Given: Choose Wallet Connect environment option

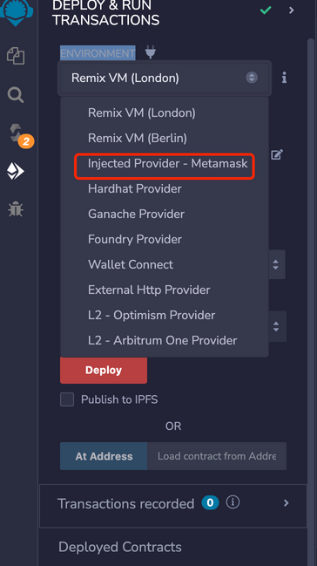Looking at the screenshot, I should (x=131, y=264).
